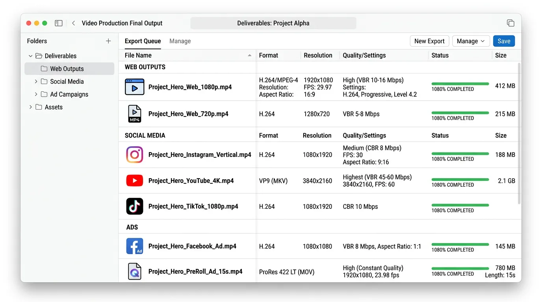Click the top Quality/Settings column header

pos(364,55)
